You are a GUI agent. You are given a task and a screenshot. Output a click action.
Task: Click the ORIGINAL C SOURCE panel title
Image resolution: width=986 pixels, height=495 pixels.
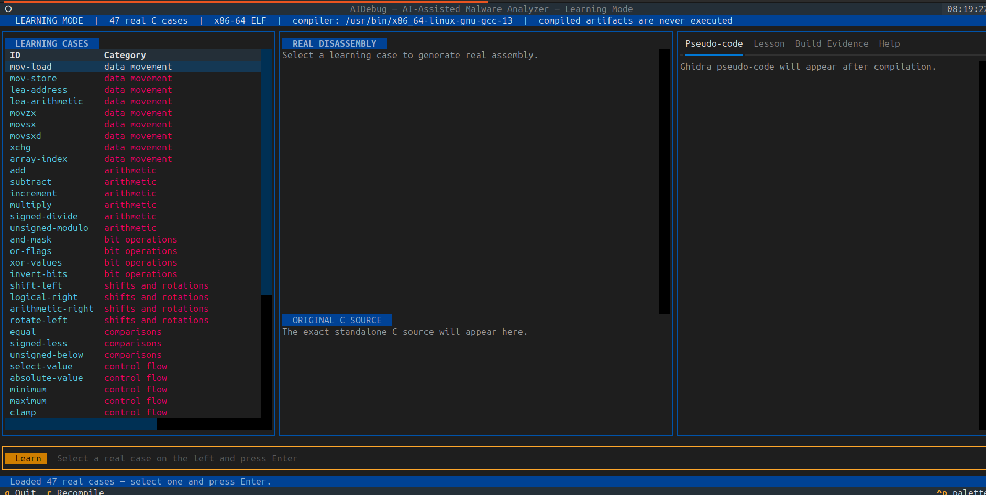(337, 320)
